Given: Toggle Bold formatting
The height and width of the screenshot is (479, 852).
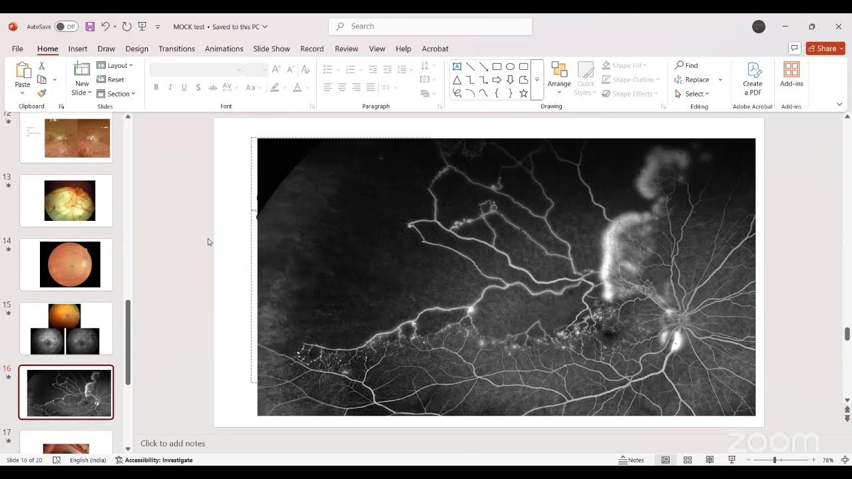Looking at the screenshot, I should pyautogui.click(x=156, y=87).
